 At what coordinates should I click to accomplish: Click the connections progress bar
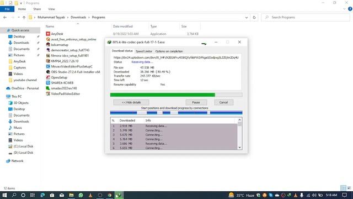tap(176, 113)
